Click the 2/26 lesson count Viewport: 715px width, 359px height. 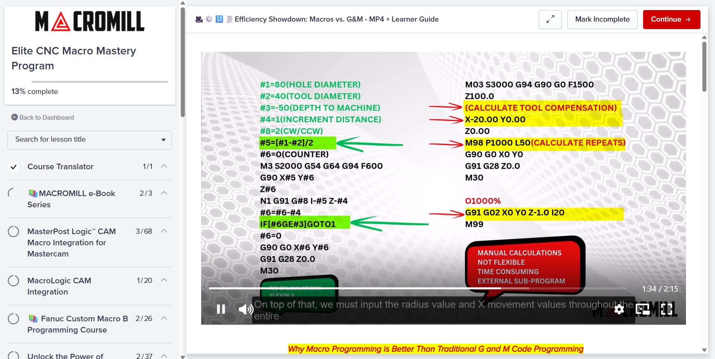pos(144,318)
